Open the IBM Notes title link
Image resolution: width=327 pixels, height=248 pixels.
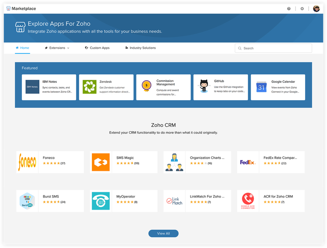(50, 82)
